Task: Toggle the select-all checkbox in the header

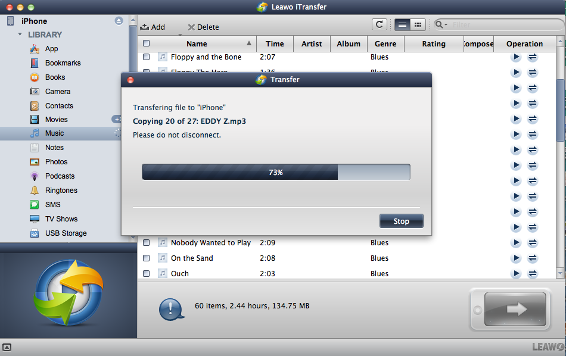Action: [x=147, y=43]
